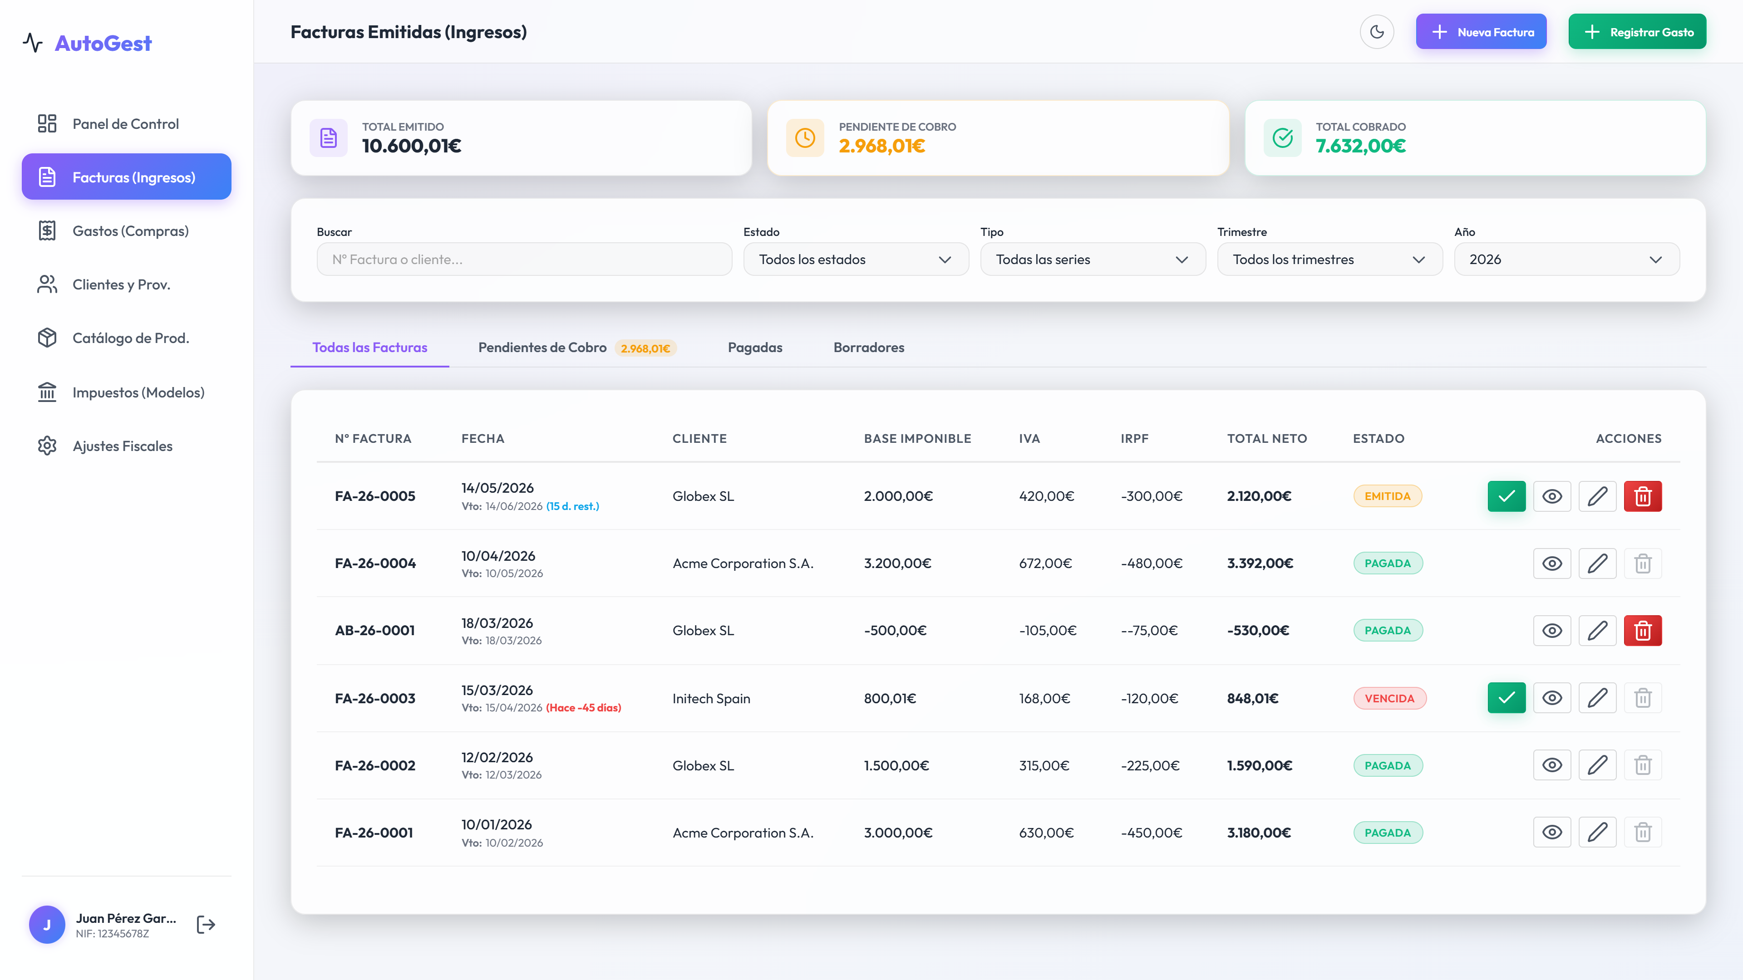Switch to Todas las Facturas tab
This screenshot has width=1743, height=980.
pyautogui.click(x=369, y=348)
